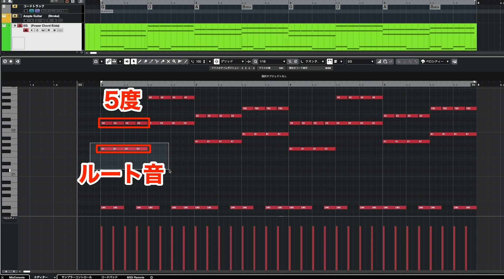Click the Record in Editor button
This screenshot has height=279, width=504.
click(x=11, y=61)
